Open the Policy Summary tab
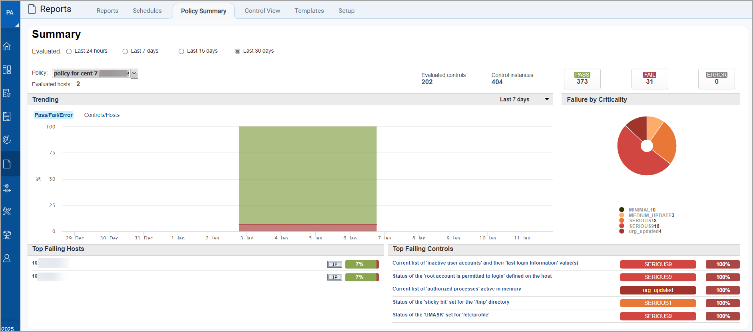This screenshot has width=753, height=332. pos(203,11)
